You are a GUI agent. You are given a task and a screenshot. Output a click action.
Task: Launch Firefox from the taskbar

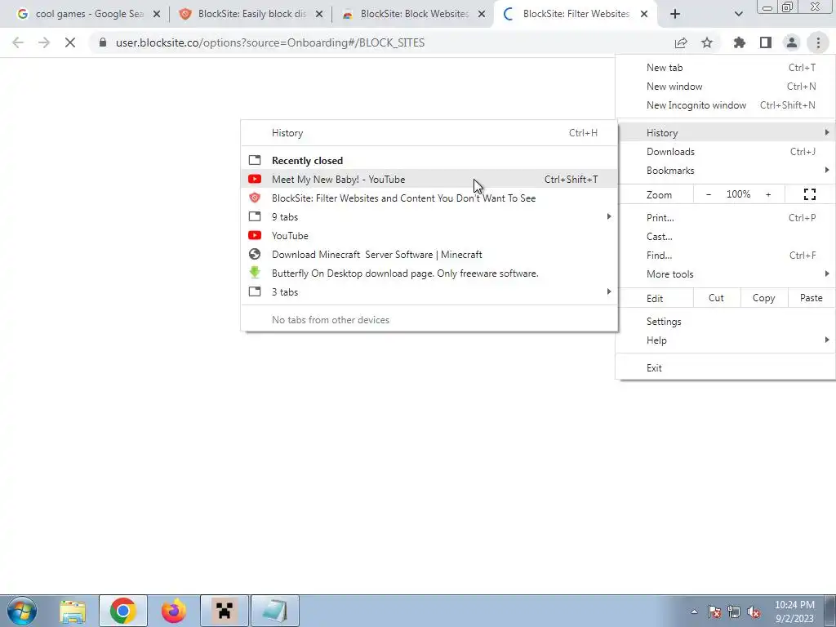click(x=174, y=611)
